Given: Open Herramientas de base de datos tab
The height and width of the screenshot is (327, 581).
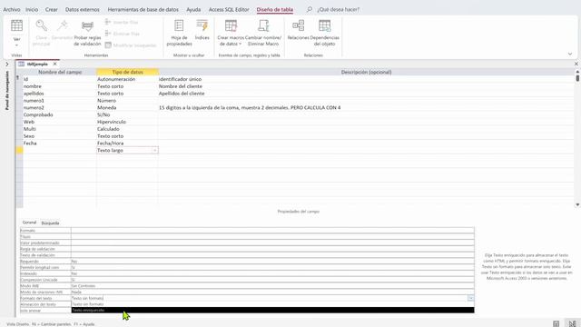Looking at the screenshot, I should pyautogui.click(x=143, y=9).
